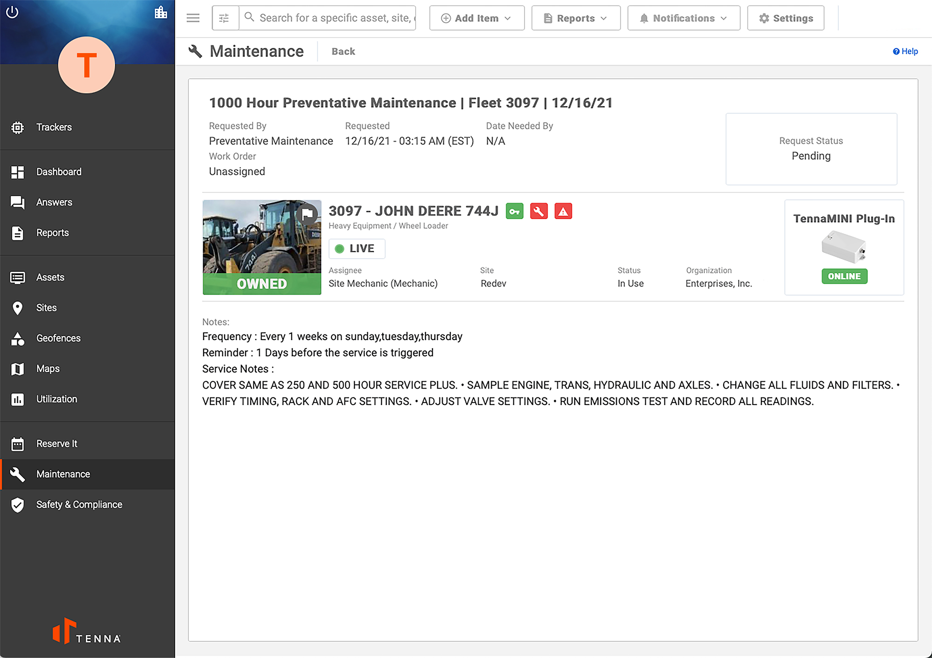Open the Help link

[x=905, y=52]
